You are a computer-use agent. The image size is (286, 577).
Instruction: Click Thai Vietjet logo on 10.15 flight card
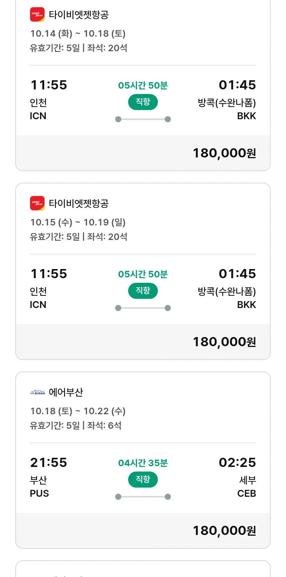pos(37,203)
